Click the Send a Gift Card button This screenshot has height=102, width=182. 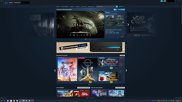tap(119, 10)
